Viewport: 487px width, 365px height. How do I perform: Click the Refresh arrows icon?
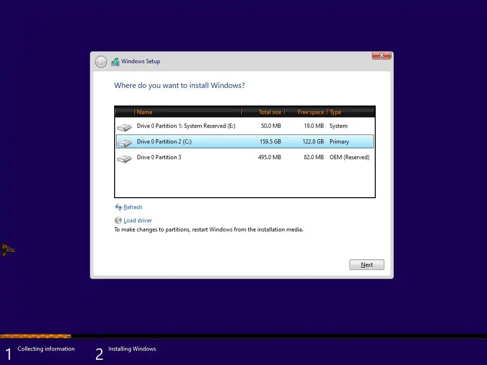118,207
